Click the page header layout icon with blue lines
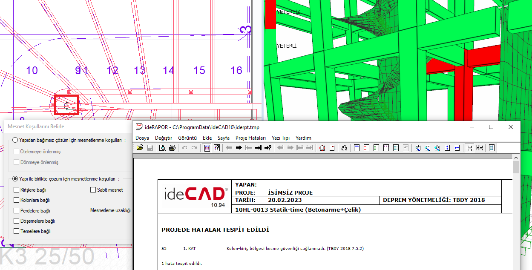The width and height of the screenshot is (532, 270). pyautogui.click(x=357, y=148)
